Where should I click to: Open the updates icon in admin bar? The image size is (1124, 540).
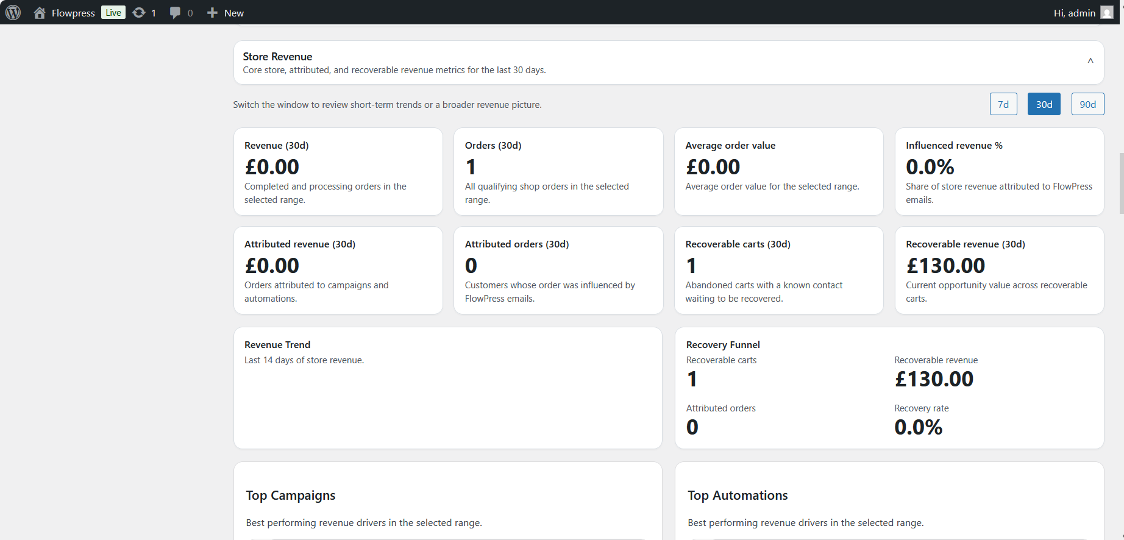pyautogui.click(x=139, y=13)
